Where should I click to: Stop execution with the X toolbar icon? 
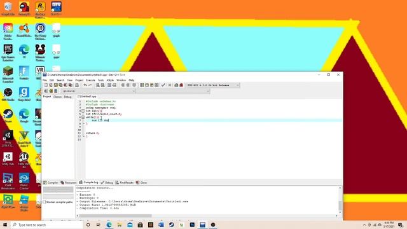170,85
